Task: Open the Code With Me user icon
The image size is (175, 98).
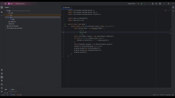Action: tap(153, 4)
